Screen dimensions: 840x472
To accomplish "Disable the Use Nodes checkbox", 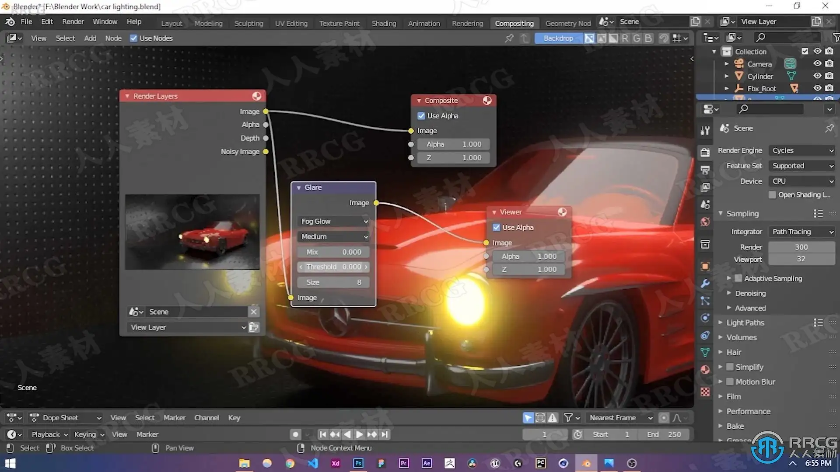I will click(134, 38).
